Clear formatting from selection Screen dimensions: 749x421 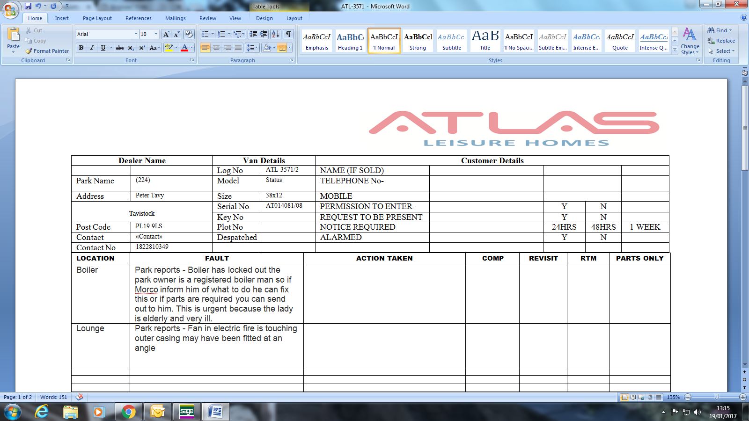click(189, 34)
